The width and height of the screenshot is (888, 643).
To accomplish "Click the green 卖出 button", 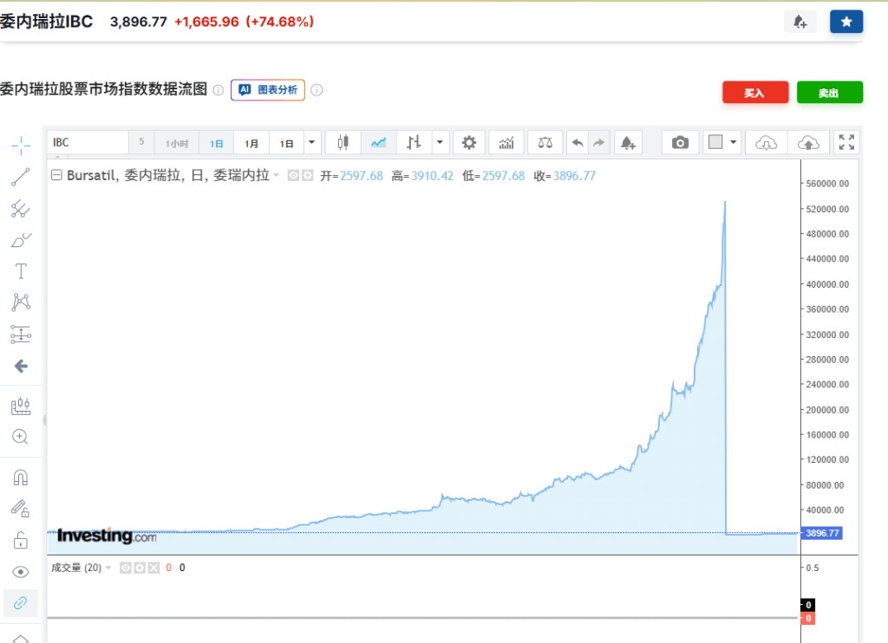I will point(829,93).
